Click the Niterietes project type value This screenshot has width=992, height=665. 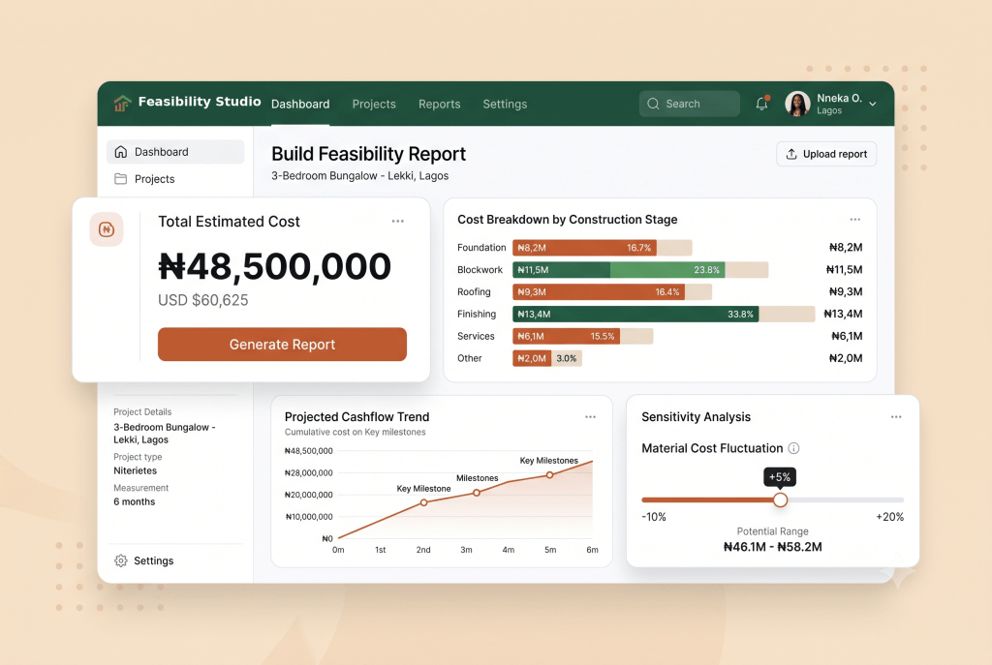point(136,471)
